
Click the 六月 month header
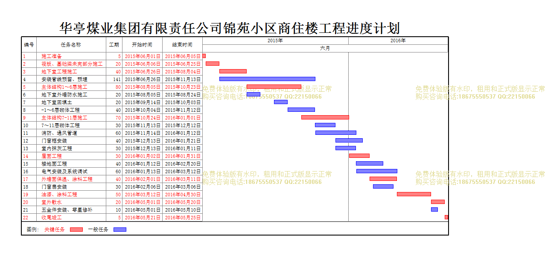pyautogui.click(x=325, y=48)
